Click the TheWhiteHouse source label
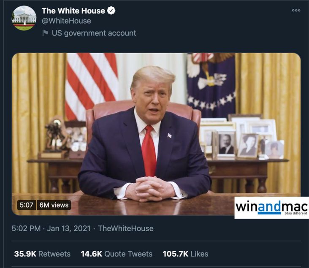 click(126, 229)
